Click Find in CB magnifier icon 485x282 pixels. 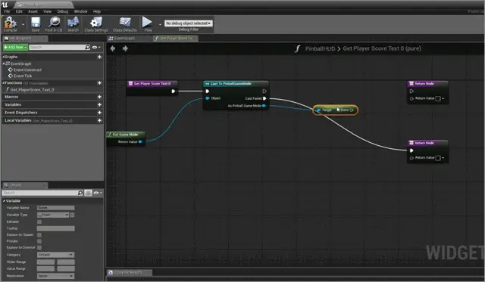(54, 24)
